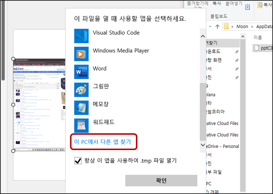
Task: Click middle-left resize handle of image
Action: pyautogui.click(x=13, y=105)
